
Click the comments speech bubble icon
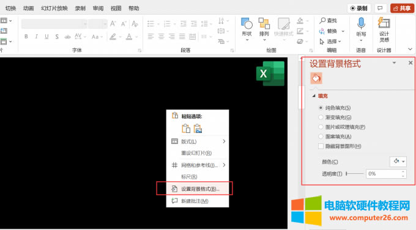pyautogui.click(x=380, y=9)
